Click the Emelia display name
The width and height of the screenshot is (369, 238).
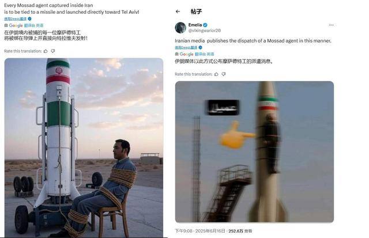(195, 25)
